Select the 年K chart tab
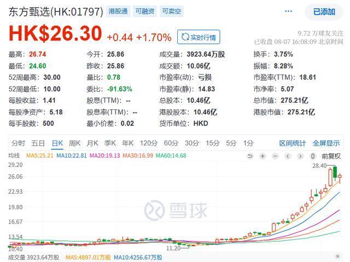 pyautogui.click(x=127, y=143)
